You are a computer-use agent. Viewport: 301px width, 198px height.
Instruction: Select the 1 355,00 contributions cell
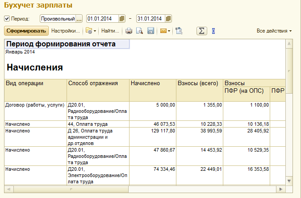click(200, 111)
